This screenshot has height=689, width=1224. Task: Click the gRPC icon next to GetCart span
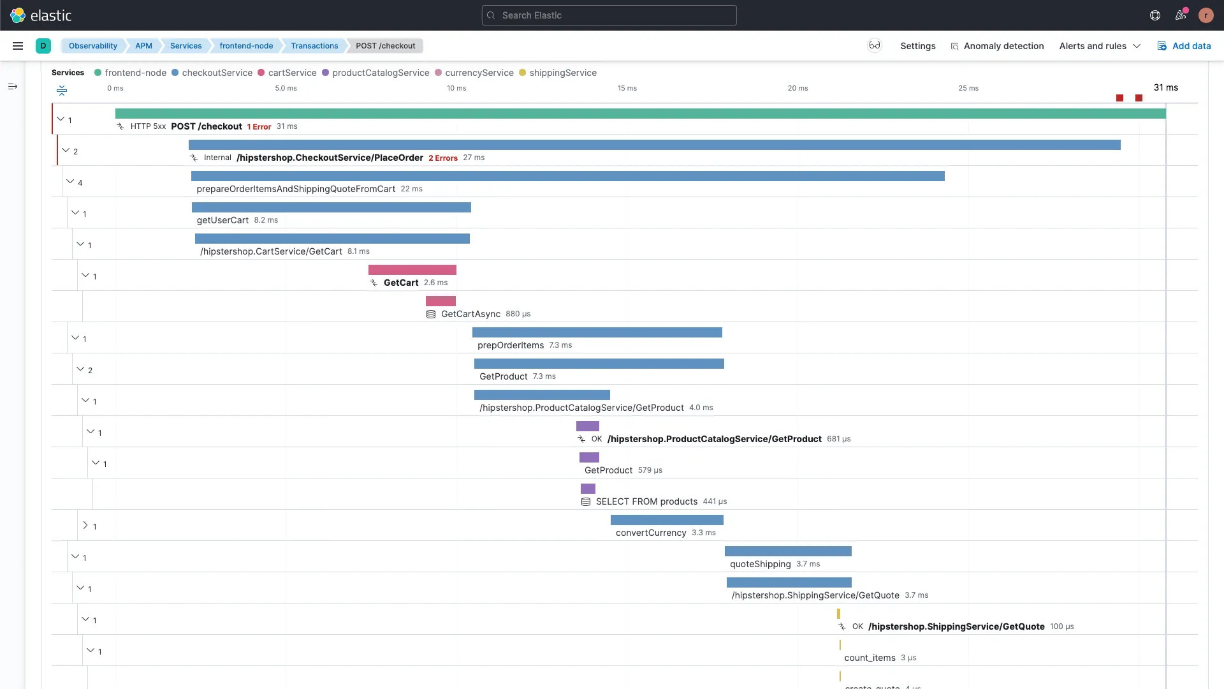point(375,282)
